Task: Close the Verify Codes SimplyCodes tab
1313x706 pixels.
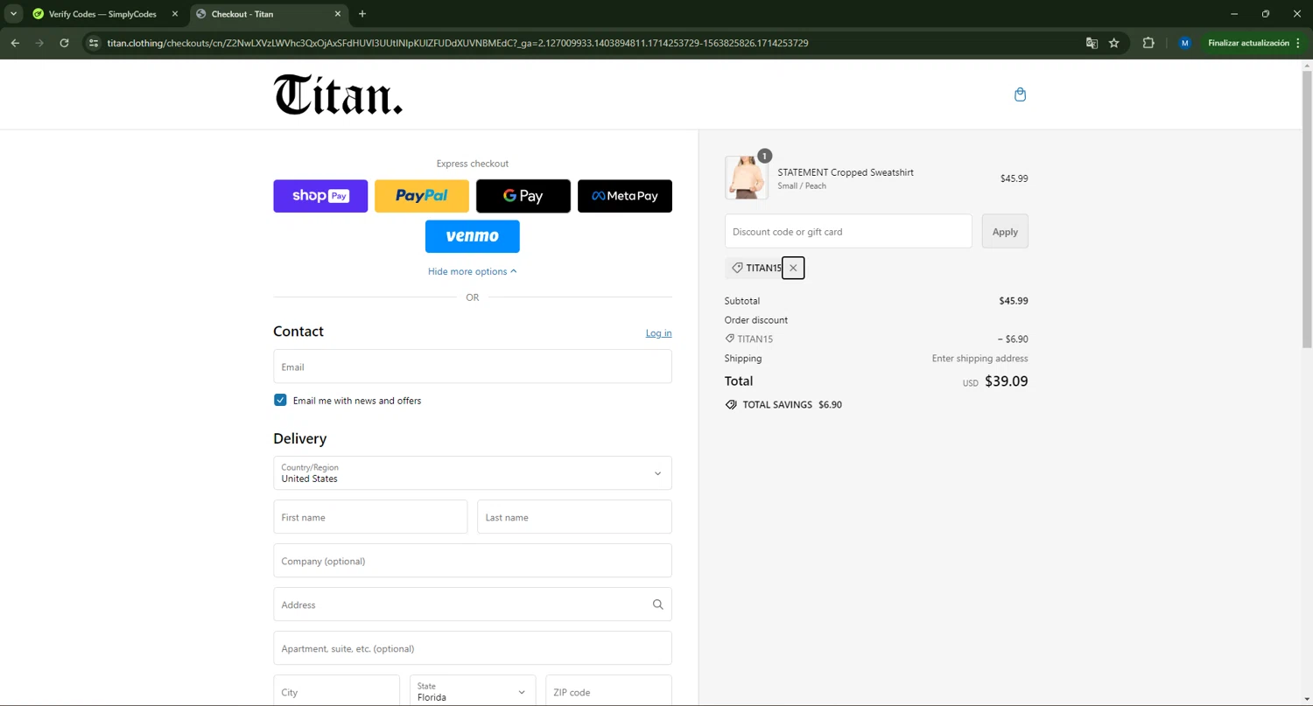Action: 174,14
